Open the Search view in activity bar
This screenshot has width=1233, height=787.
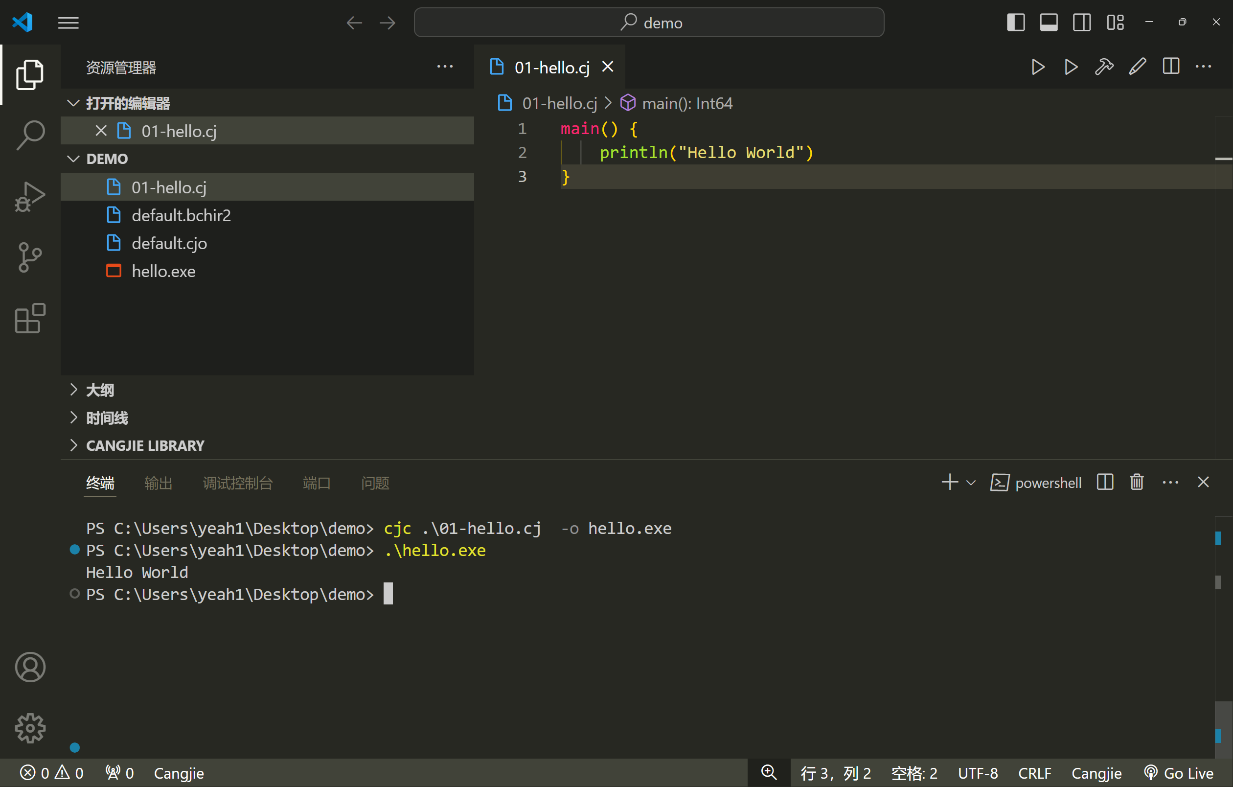(30, 135)
